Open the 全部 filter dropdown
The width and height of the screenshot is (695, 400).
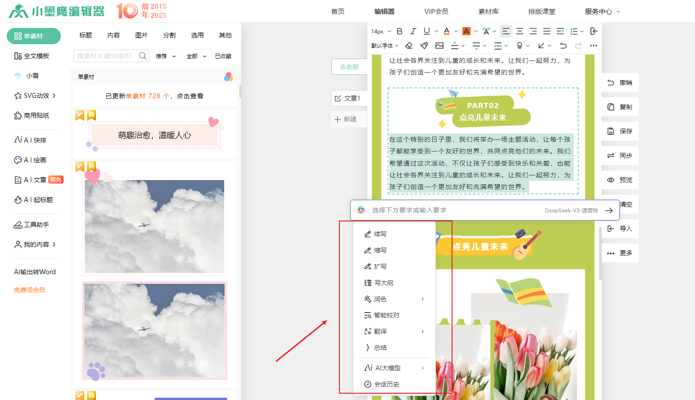197,56
